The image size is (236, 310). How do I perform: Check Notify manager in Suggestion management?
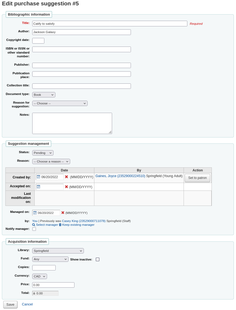pos(34,229)
